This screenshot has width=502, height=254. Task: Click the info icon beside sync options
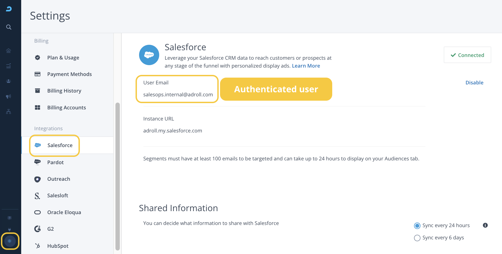point(485,225)
